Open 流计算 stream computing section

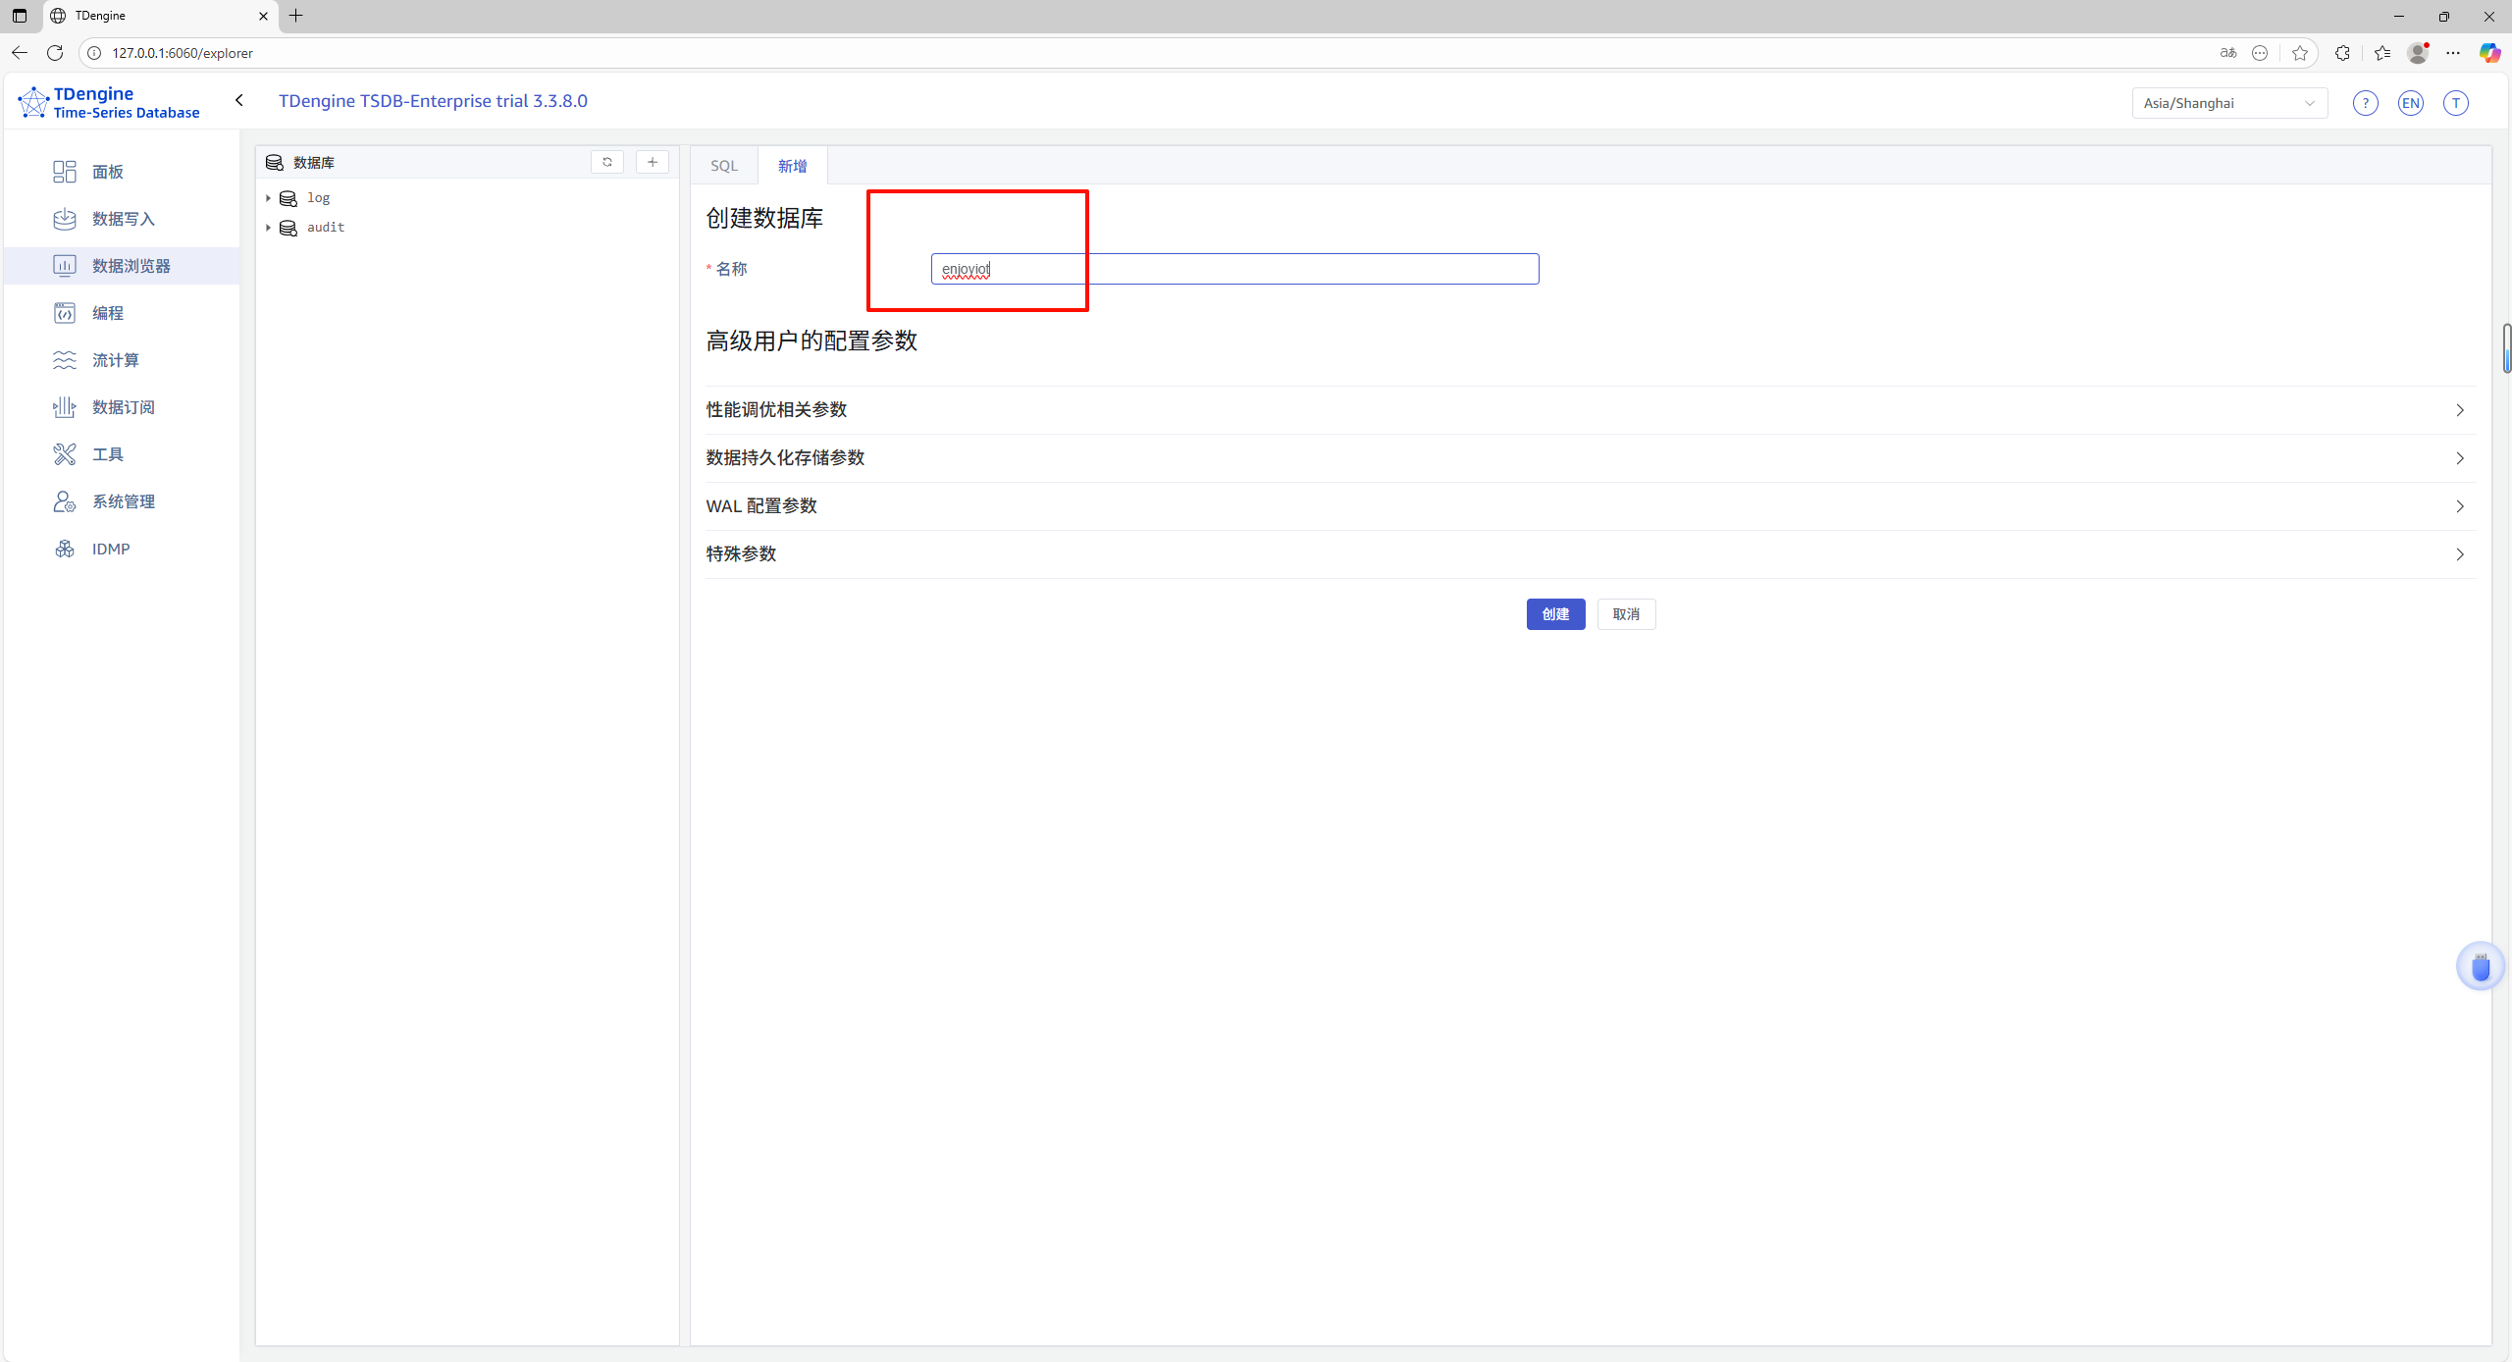[x=115, y=360]
